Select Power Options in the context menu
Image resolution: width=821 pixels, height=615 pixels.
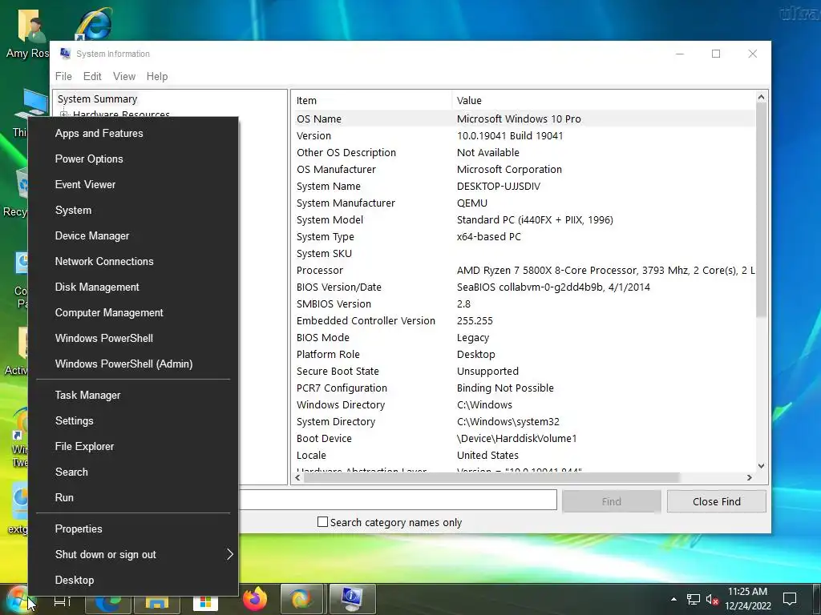click(133, 159)
